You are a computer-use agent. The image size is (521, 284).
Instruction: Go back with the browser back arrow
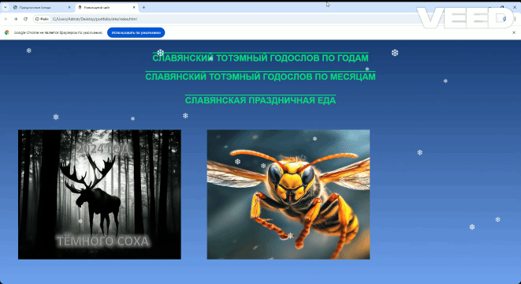pos(6,19)
